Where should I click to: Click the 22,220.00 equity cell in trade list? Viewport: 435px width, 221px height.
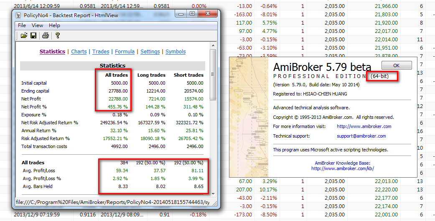click(x=386, y=190)
